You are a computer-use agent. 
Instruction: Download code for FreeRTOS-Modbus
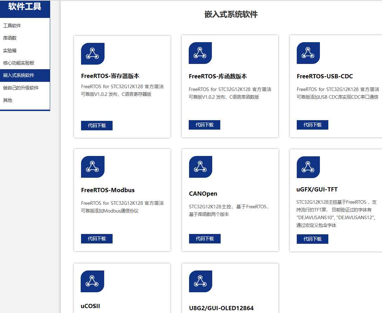pyautogui.click(x=97, y=239)
